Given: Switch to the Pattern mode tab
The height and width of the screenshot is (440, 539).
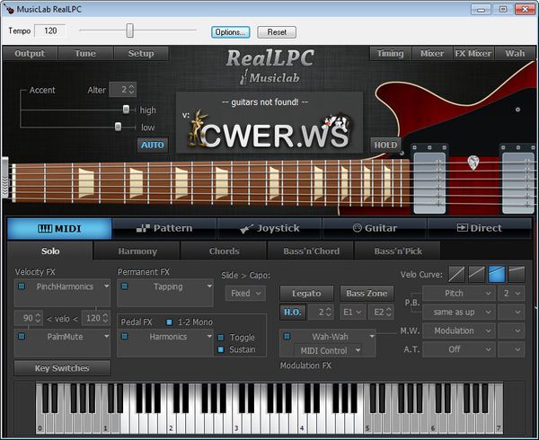Looking at the screenshot, I should tap(164, 228).
